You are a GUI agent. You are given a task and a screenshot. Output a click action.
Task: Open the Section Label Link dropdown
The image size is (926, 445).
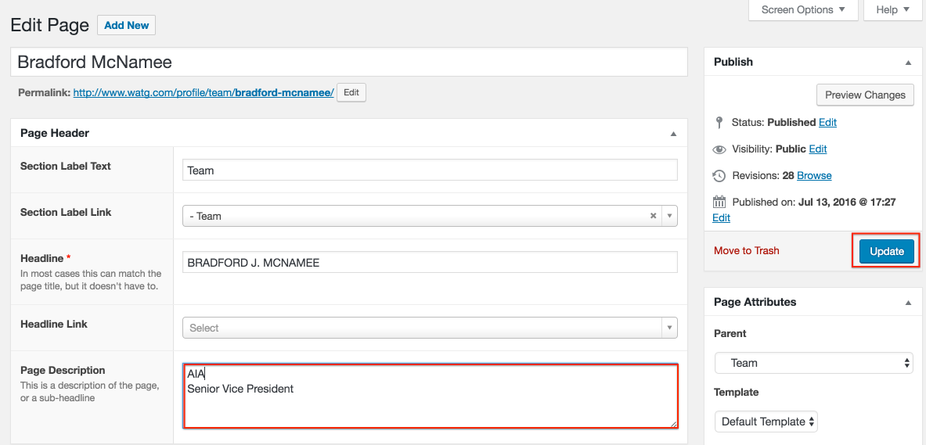669,216
